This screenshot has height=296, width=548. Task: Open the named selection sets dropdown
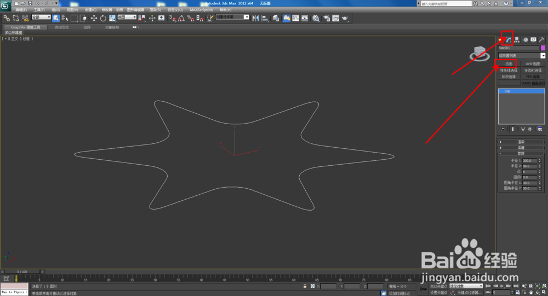(232, 17)
